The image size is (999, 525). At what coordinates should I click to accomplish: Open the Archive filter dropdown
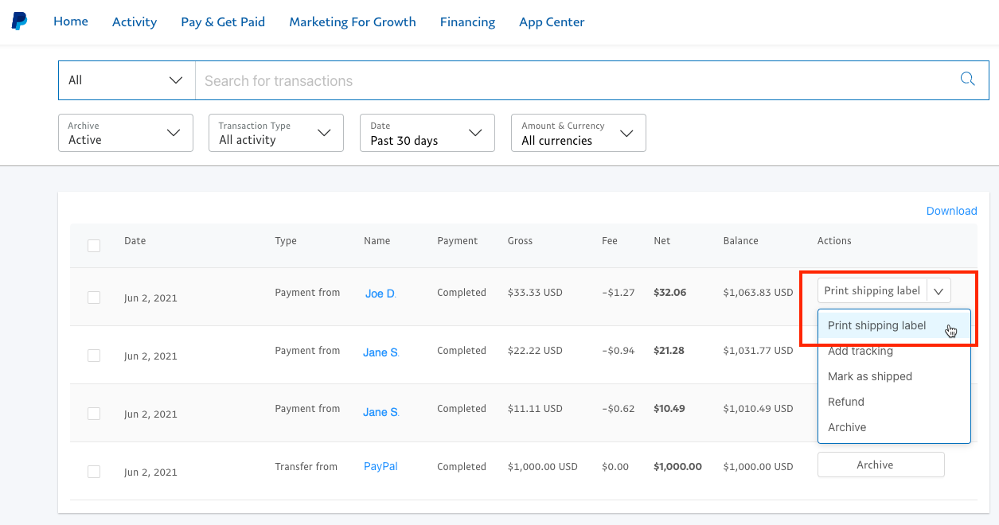pos(125,133)
